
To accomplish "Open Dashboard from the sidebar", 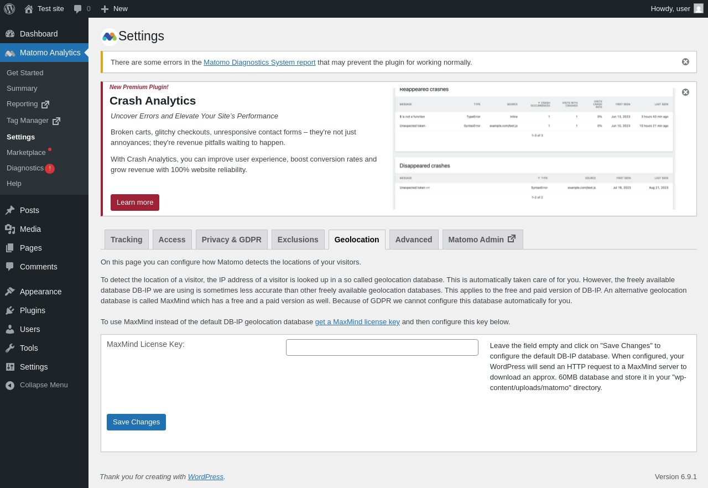I will click(x=39, y=34).
